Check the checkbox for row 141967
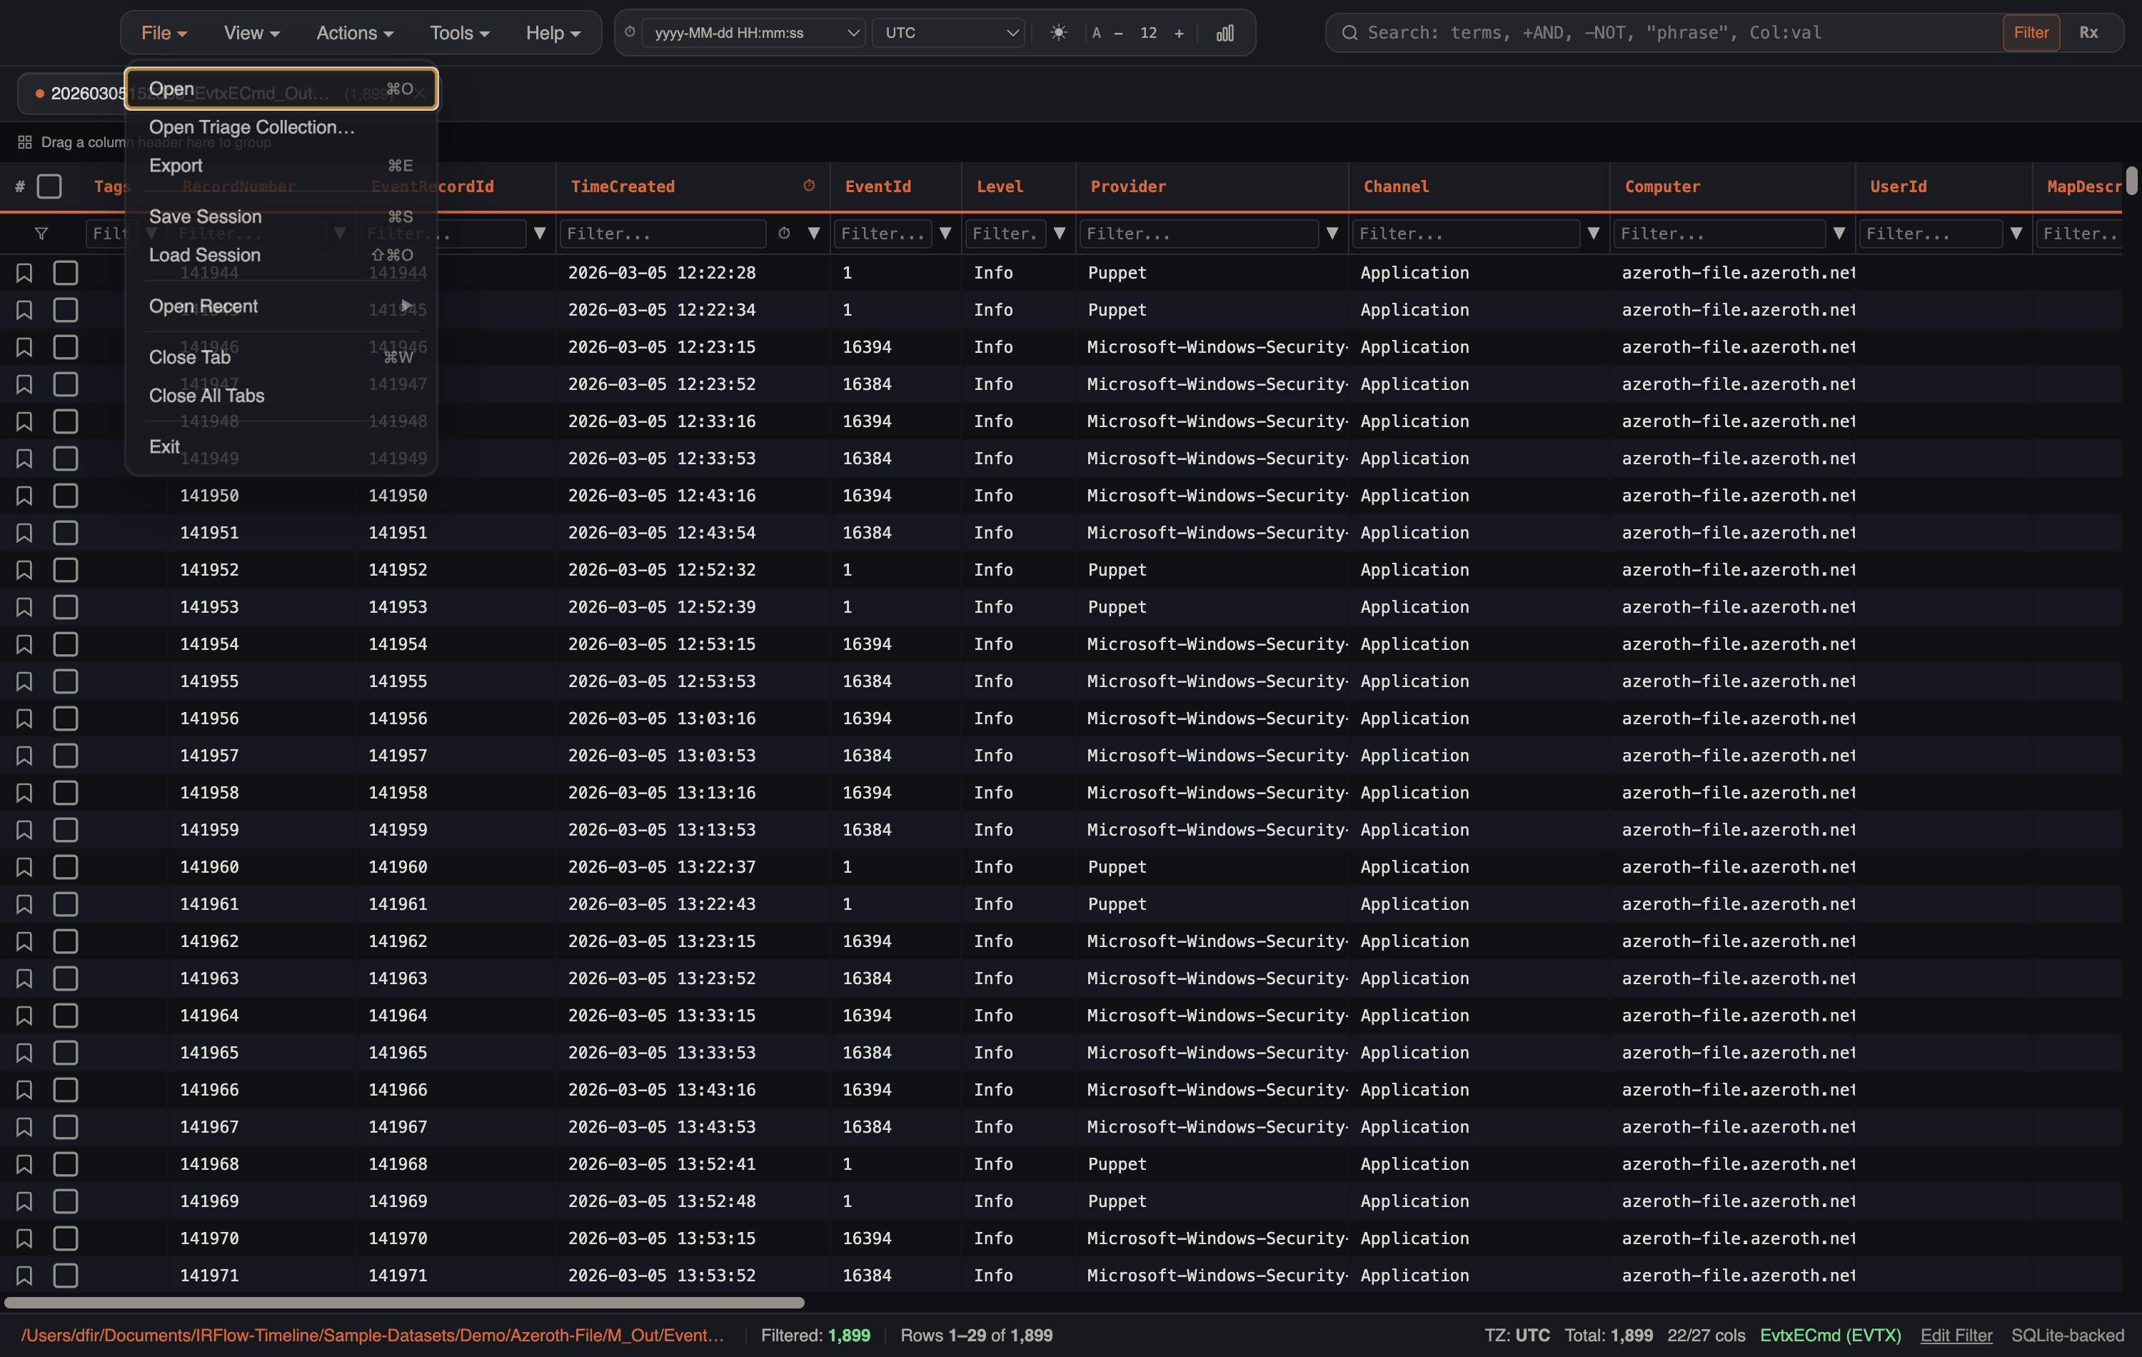This screenshot has width=2142, height=1357. (x=65, y=1126)
